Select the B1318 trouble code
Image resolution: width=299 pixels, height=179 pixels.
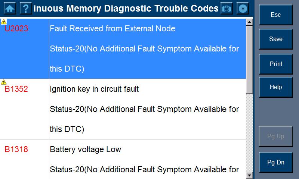point(16,150)
